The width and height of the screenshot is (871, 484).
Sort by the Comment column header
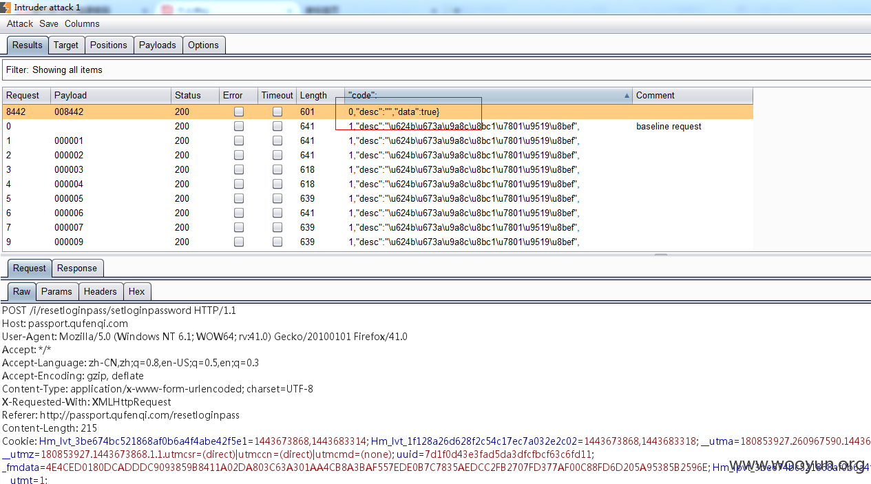pos(692,96)
